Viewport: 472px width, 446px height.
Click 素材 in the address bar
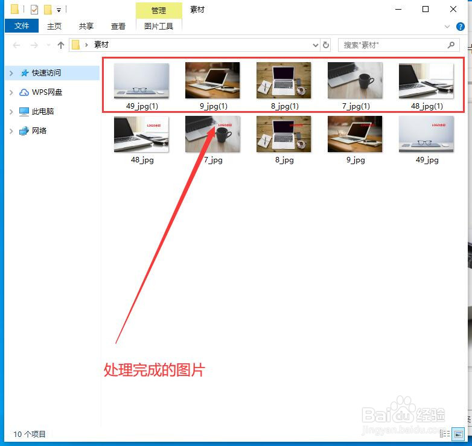[x=101, y=45]
